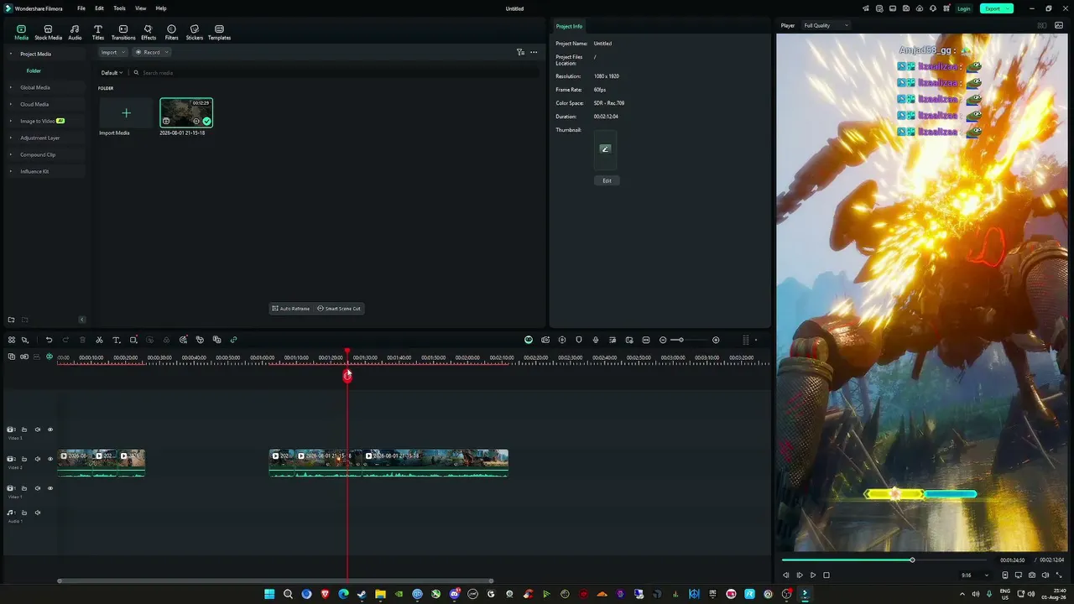Open the Effects panel
This screenshot has height=604, width=1074.
coord(149,32)
